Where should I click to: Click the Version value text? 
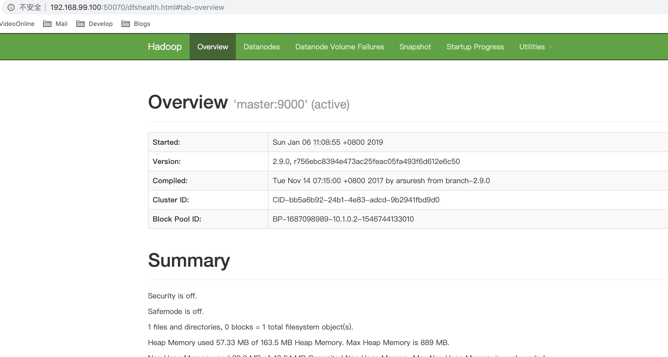click(366, 161)
